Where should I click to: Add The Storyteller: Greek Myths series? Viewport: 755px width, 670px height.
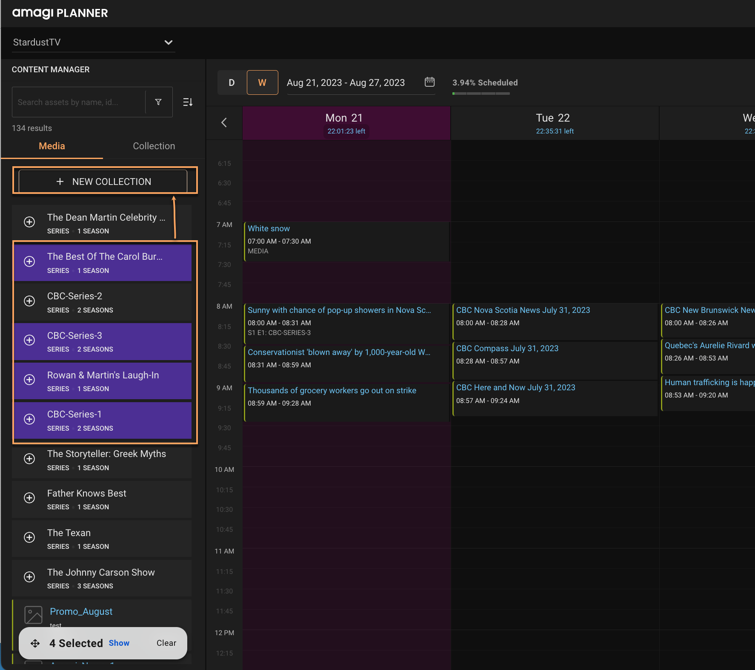[29, 459]
